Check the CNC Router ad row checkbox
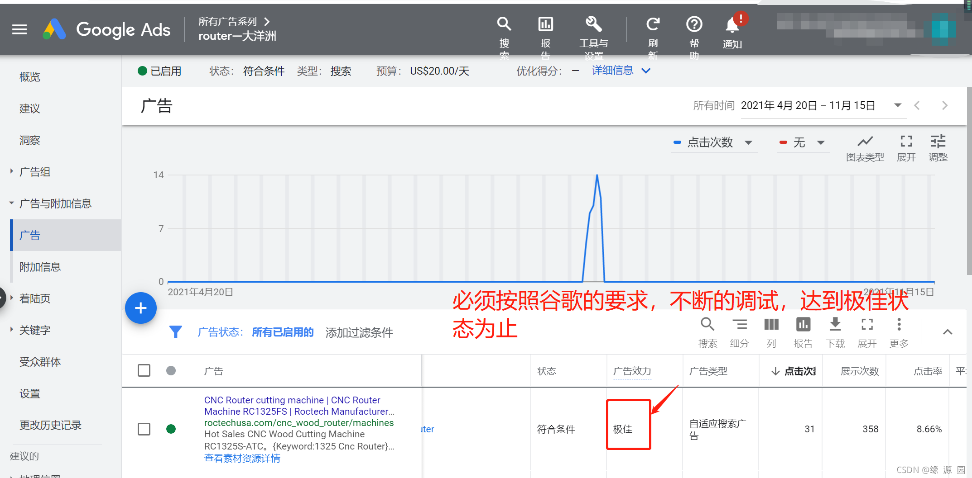 [x=144, y=429]
